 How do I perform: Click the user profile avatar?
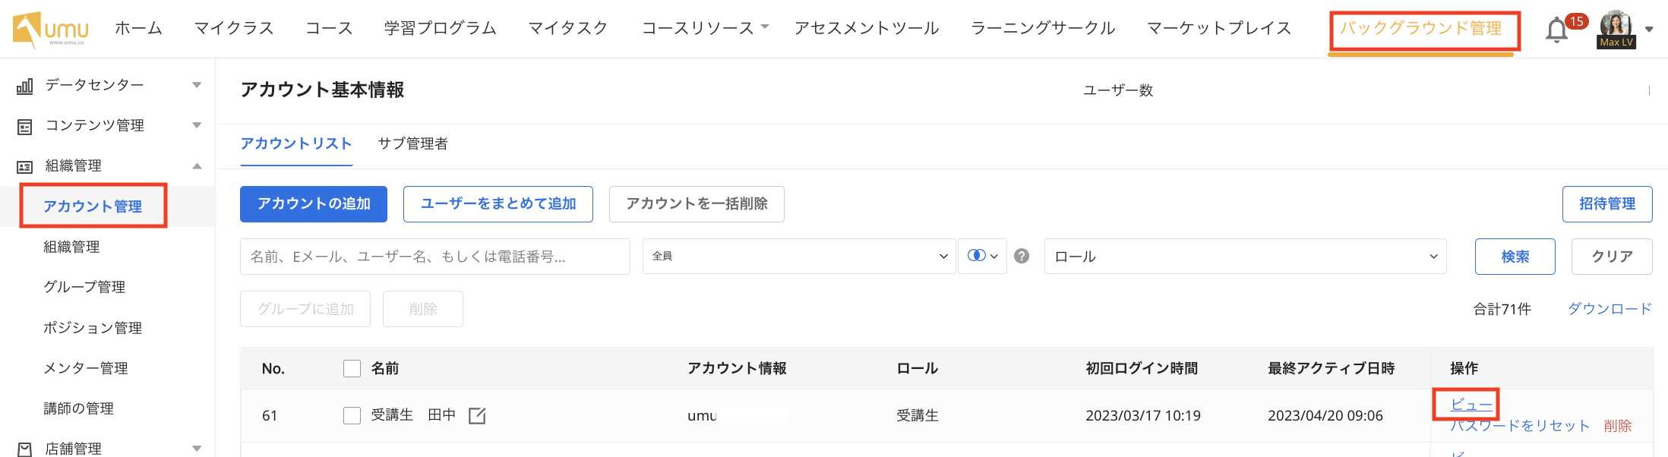pos(1616,27)
